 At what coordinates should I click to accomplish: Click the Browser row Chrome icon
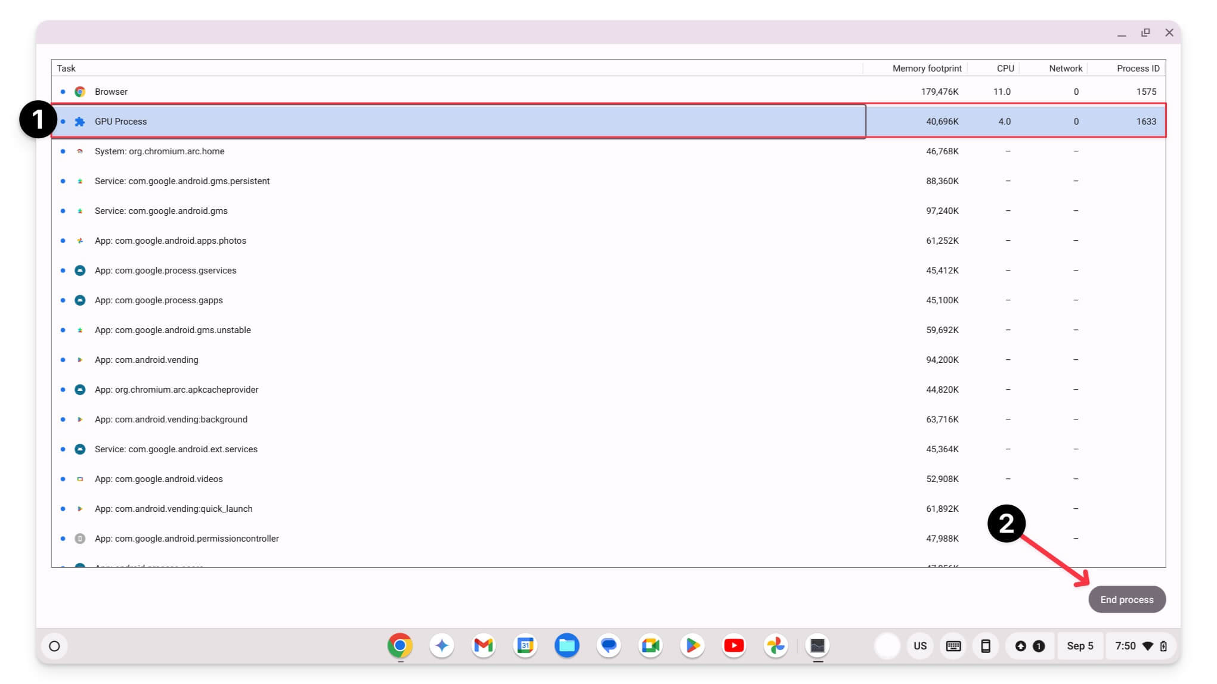pos(80,92)
